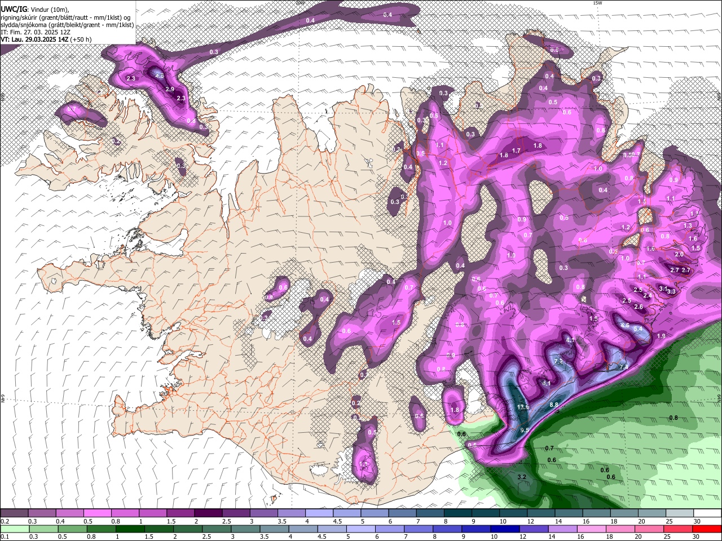Select the deep blue 10–12 lower scale swatch
Screen dimensions: 722x541
point(504,529)
